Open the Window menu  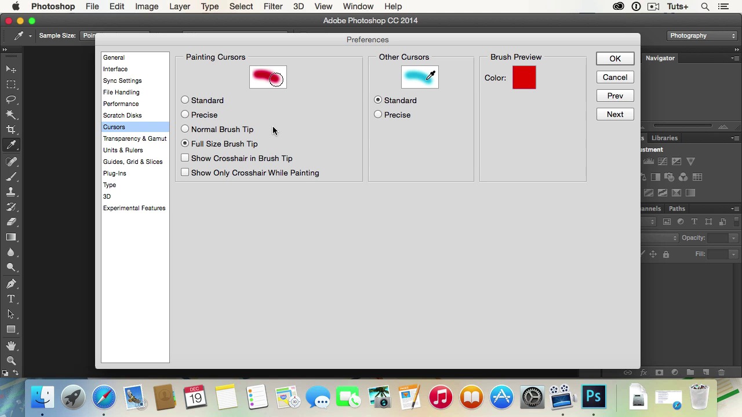358,6
